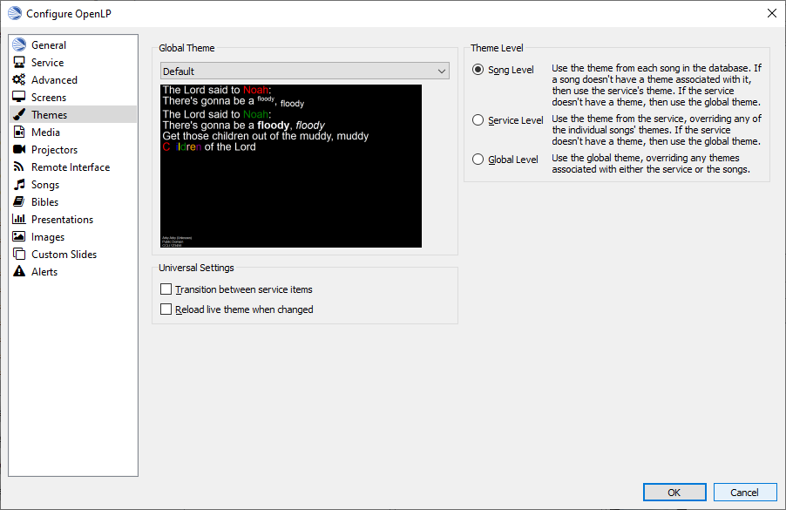Click the Service icon in sidebar
Screen dimensions: 786x510
19,62
